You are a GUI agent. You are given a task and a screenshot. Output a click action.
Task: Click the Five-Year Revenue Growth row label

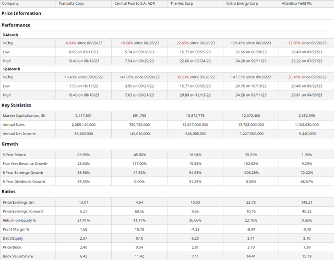click(x=25, y=163)
